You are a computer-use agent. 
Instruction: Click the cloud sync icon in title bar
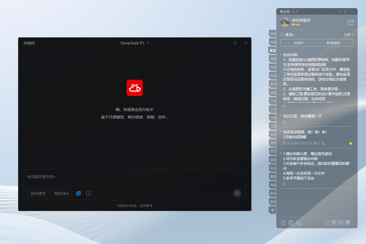click(339, 11)
